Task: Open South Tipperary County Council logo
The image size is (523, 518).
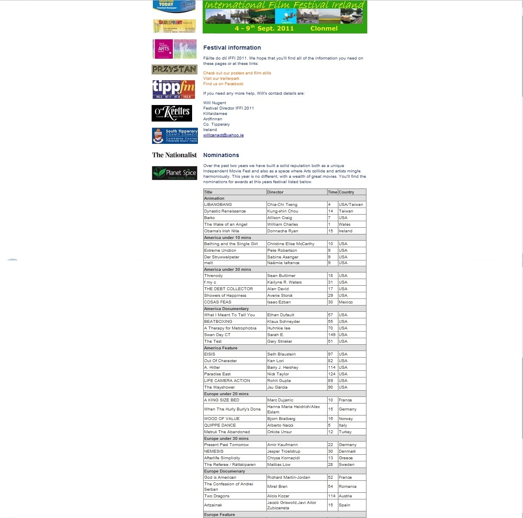Action: click(175, 136)
